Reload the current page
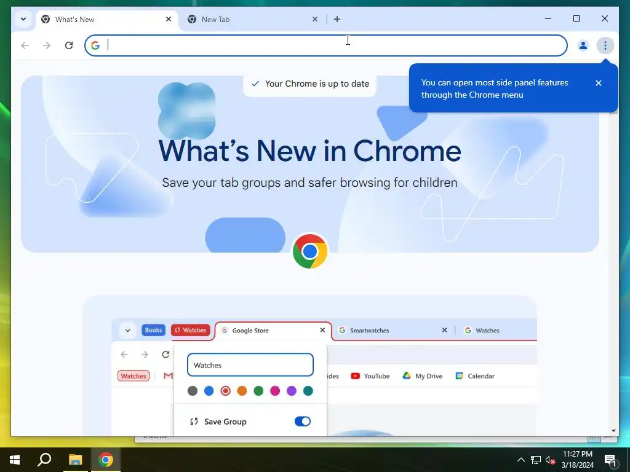 tap(69, 45)
